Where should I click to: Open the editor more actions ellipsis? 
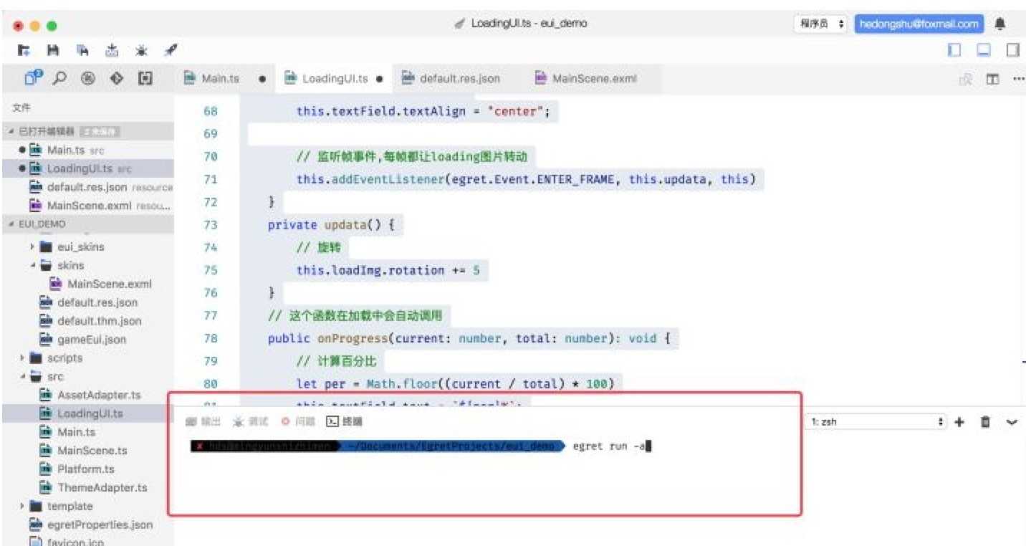coord(1018,79)
